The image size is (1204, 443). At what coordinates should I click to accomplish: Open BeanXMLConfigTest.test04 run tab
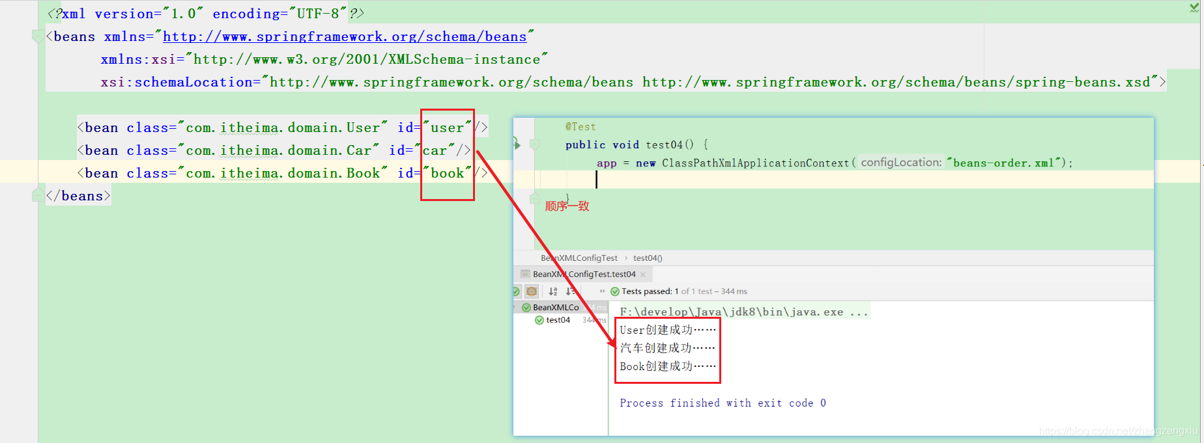click(x=584, y=275)
